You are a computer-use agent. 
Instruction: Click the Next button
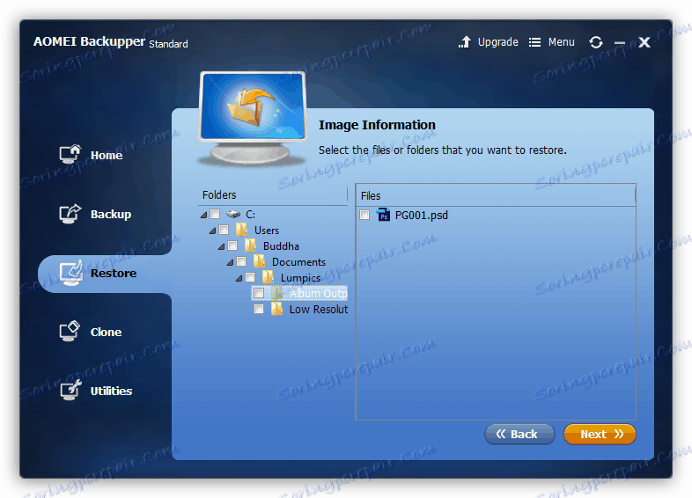pos(600,434)
